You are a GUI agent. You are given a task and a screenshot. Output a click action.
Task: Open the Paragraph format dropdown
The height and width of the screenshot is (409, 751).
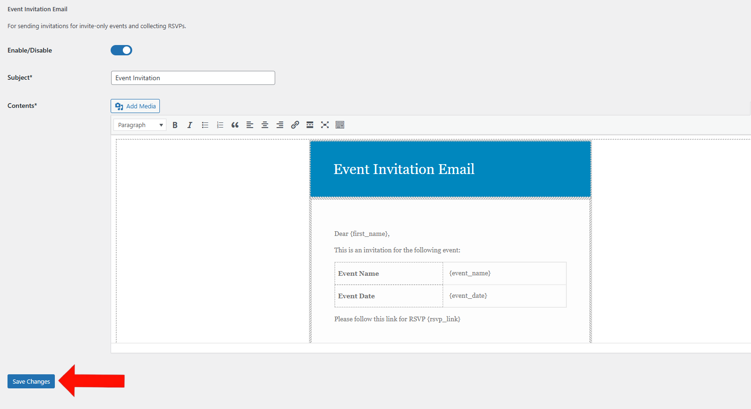point(140,125)
